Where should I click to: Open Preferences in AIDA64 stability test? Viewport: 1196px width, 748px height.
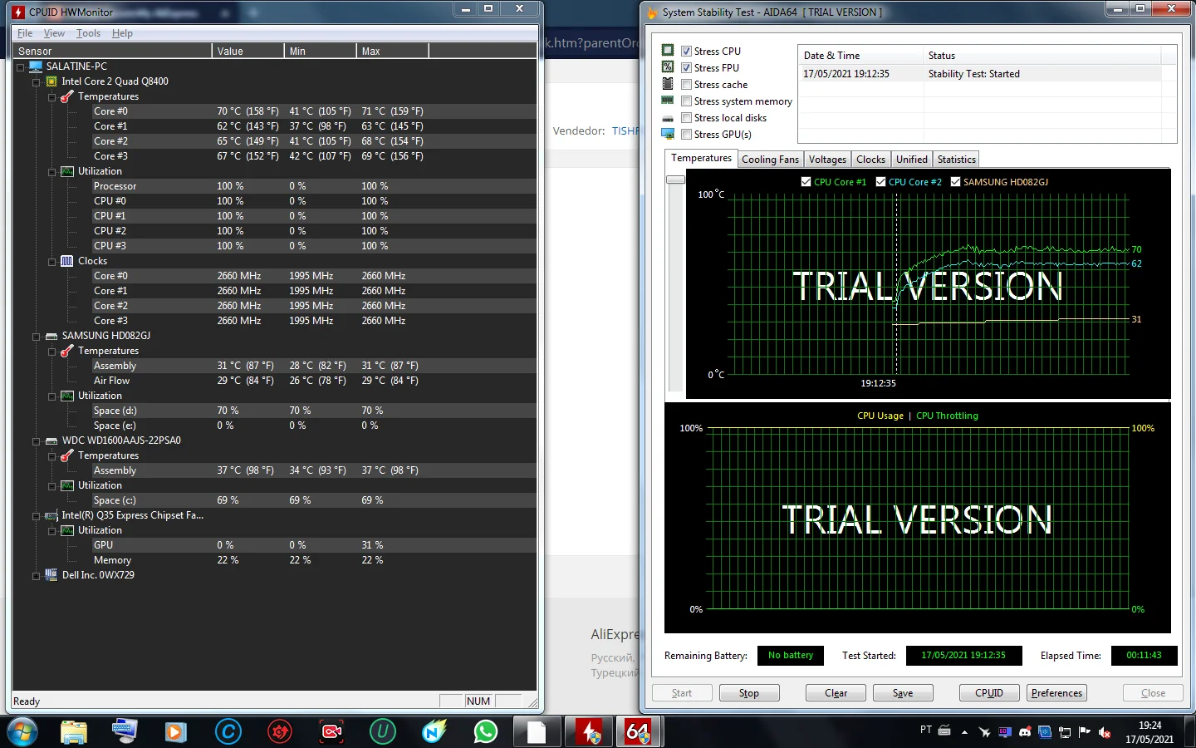coord(1056,693)
